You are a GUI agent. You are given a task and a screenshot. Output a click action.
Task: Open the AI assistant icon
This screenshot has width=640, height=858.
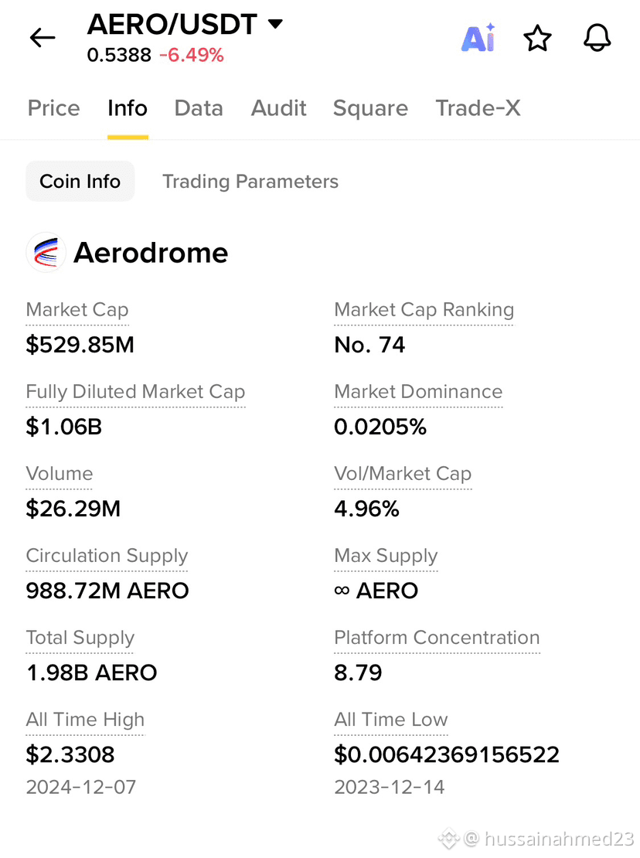(478, 38)
